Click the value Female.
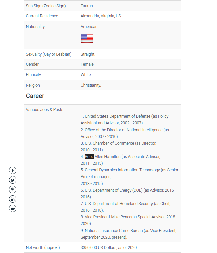Image resolution: width=217 pixels, height=253 pixels. pyautogui.click(x=88, y=64)
